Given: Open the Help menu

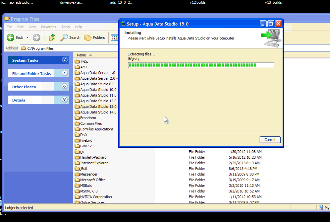Looking at the screenshot, I should 78,27.
